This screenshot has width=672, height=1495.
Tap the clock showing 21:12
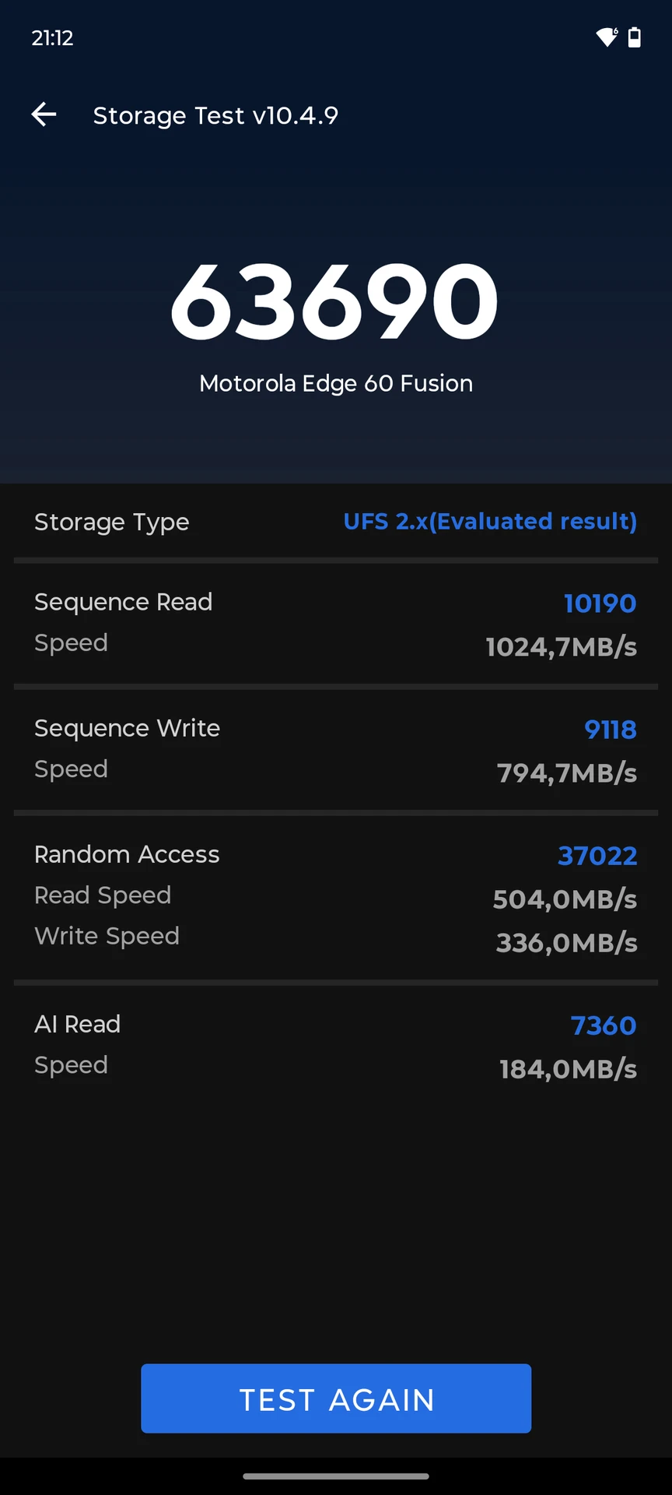(x=52, y=37)
